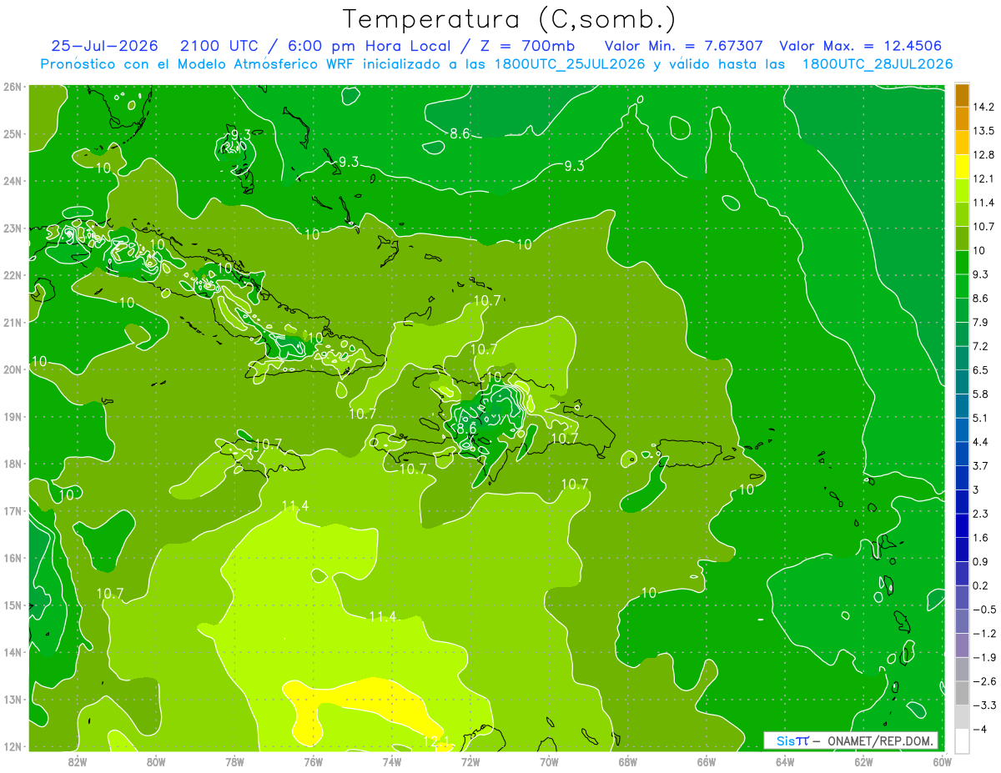Click the legend label "0.2"
Screen dimensions: 1001x773
tap(980, 585)
